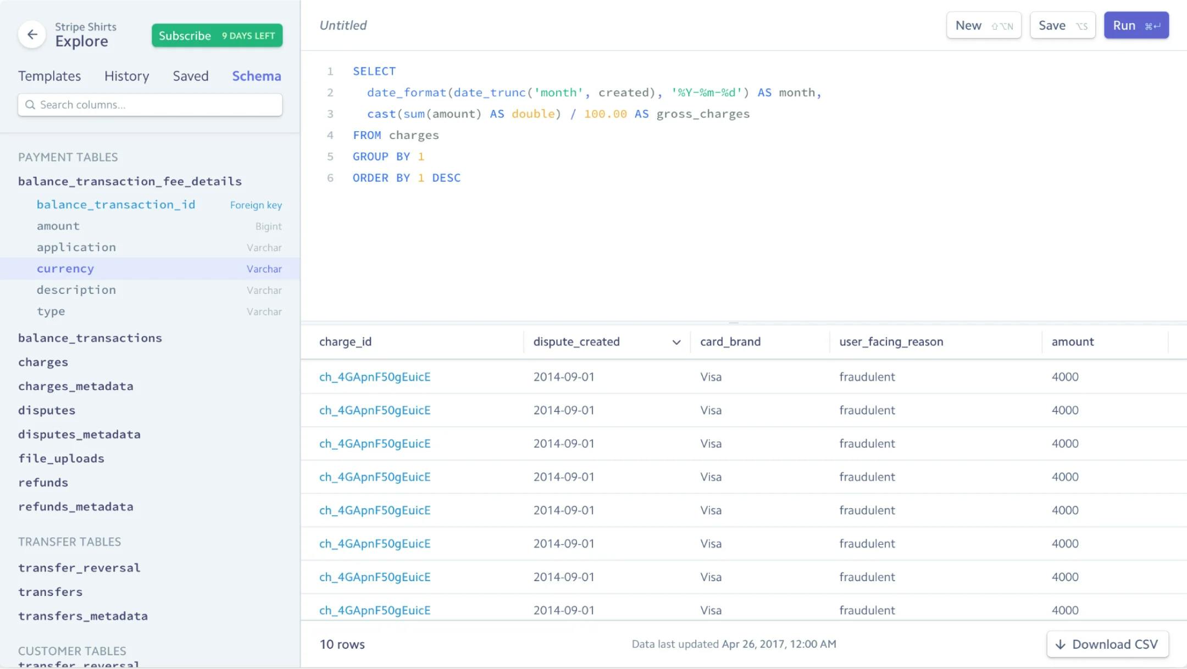Run the SQL query

coord(1136,26)
